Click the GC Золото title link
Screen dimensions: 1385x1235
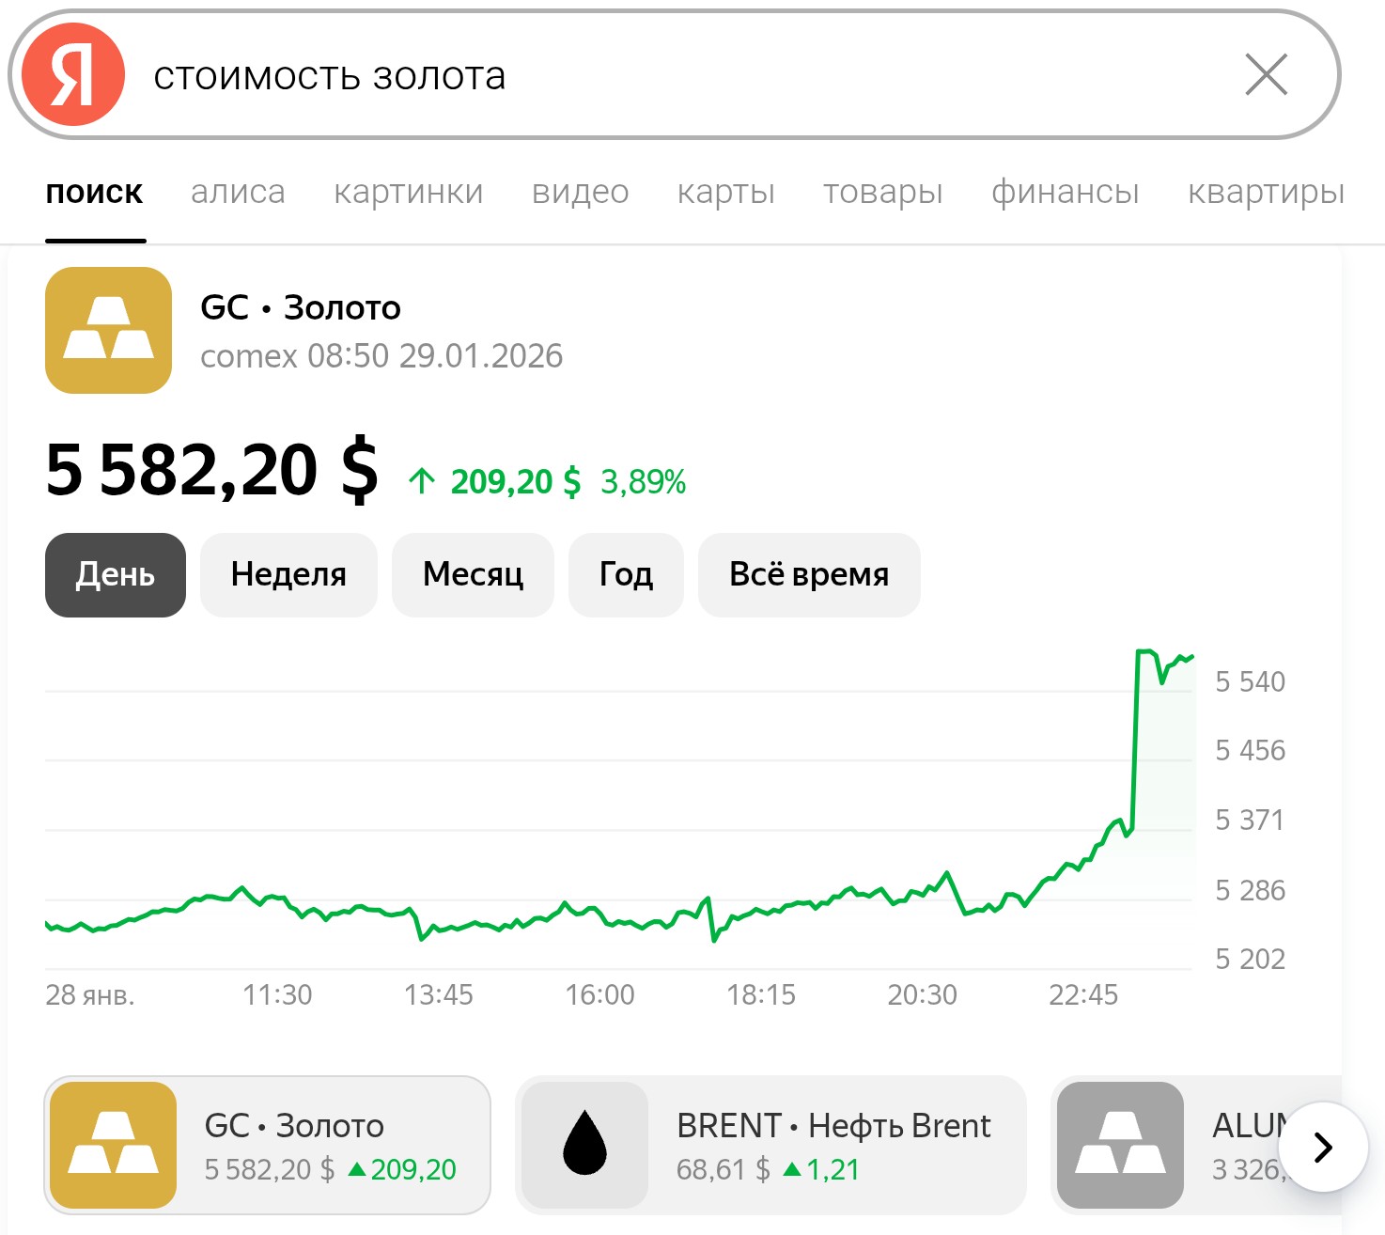pyautogui.click(x=301, y=307)
